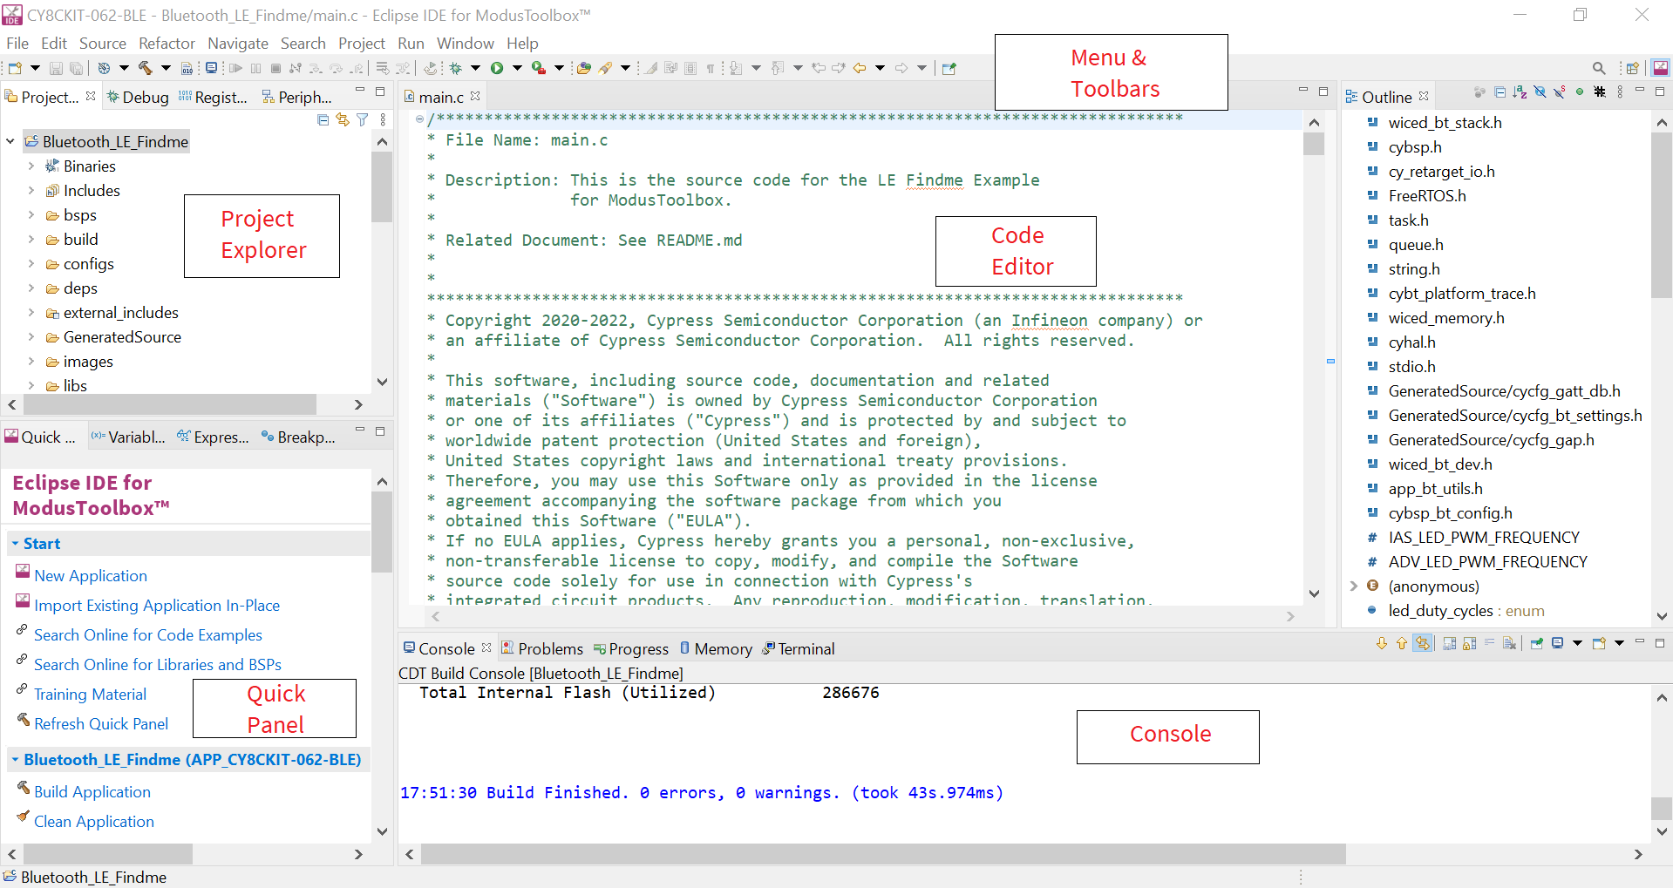Click the Forward navigation arrow icon
Viewport: 1673px width, 888px height.
click(901, 68)
